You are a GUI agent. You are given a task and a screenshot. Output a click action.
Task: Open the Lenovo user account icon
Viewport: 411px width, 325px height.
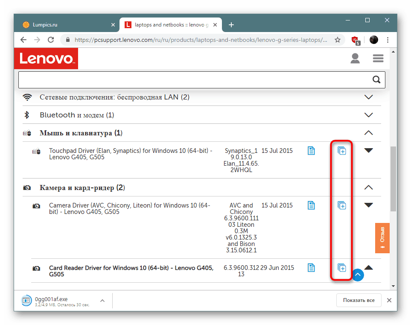(355, 58)
